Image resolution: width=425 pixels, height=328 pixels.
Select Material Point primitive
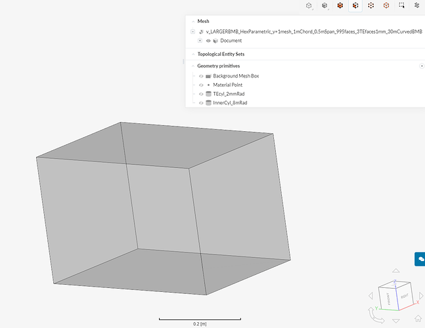(x=228, y=85)
